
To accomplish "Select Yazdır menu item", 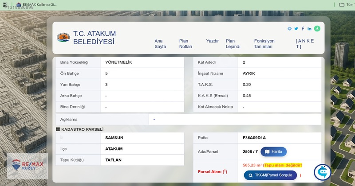I will (x=213, y=41).
